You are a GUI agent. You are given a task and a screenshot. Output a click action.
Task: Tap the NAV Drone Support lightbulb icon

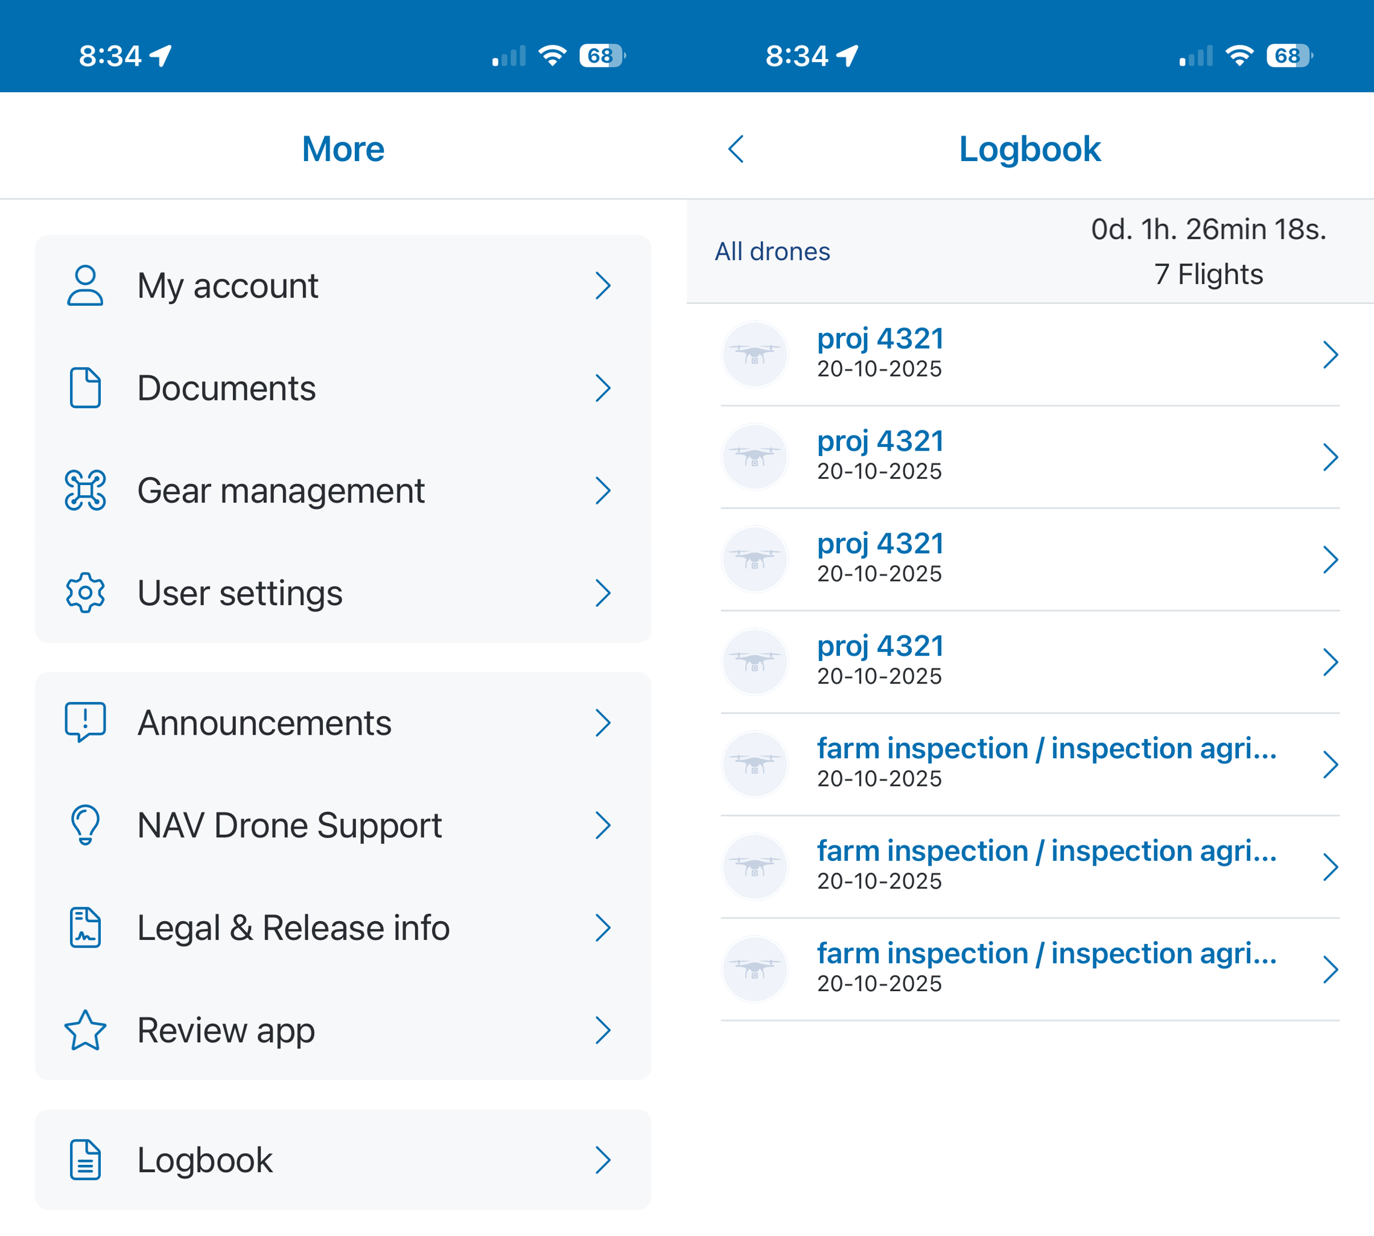85,825
